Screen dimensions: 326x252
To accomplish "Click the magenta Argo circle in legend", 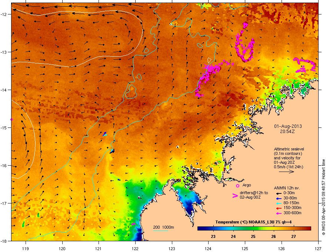I will 237,186.
